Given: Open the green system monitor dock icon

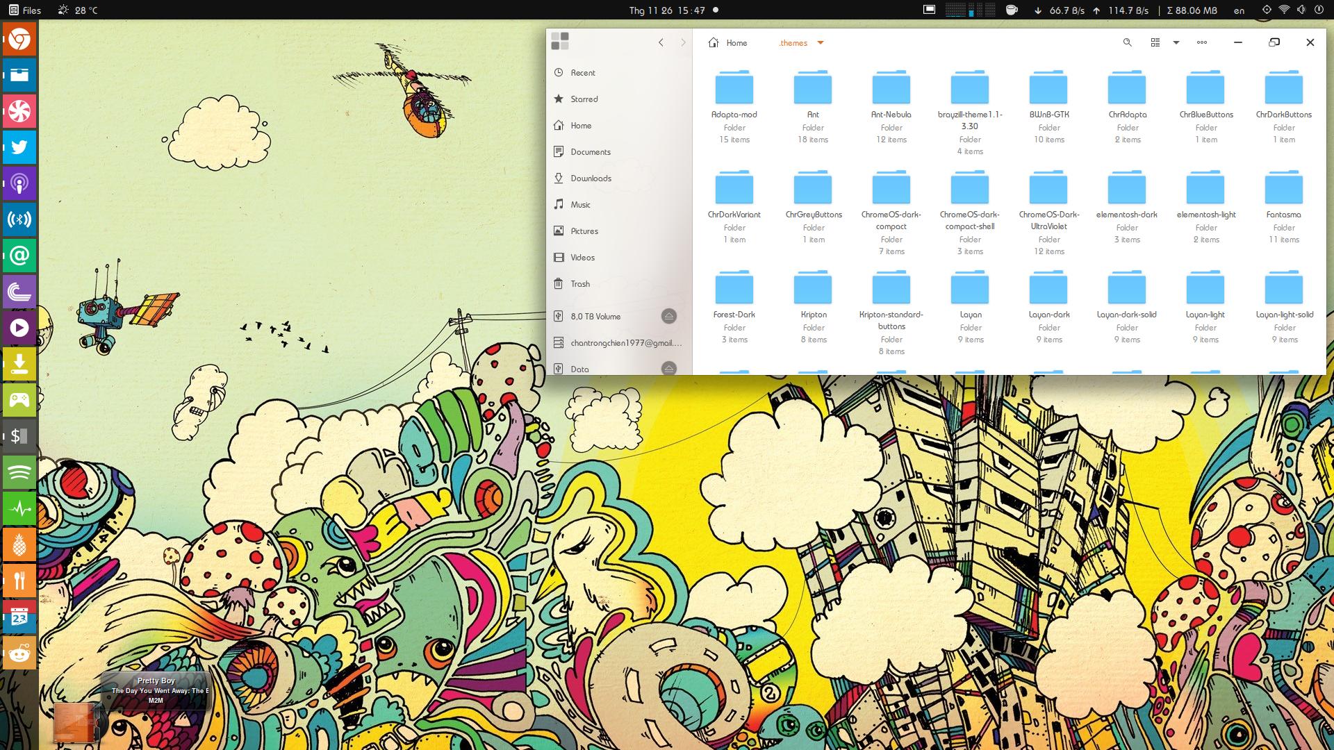Looking at the screenshot, I should (19, 508).
